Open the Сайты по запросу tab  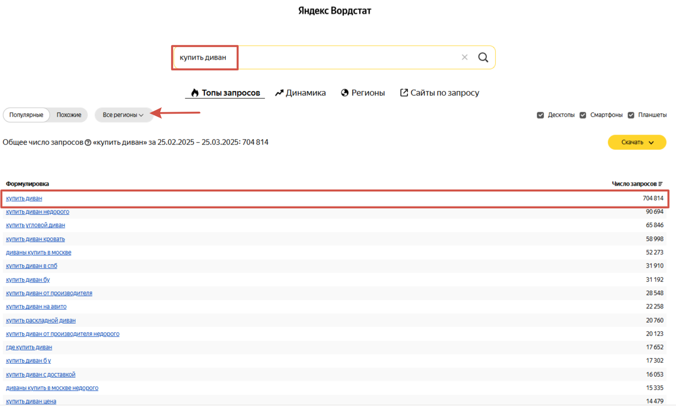439,93
